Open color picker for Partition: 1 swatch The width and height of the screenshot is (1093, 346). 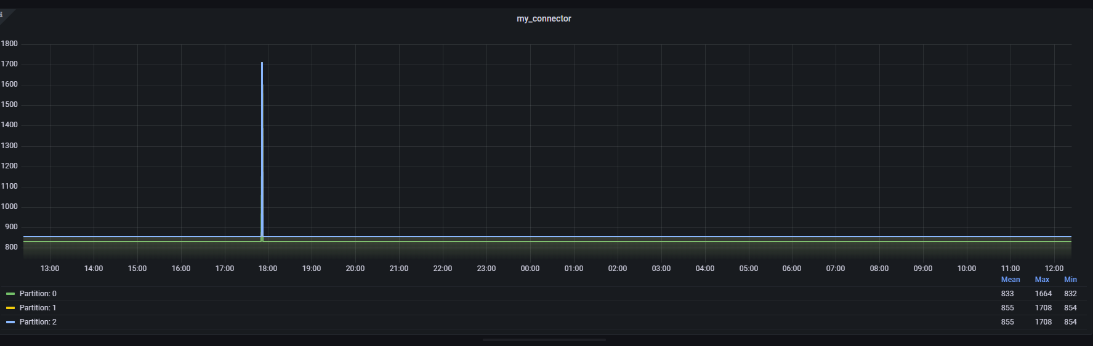(10, 308)
